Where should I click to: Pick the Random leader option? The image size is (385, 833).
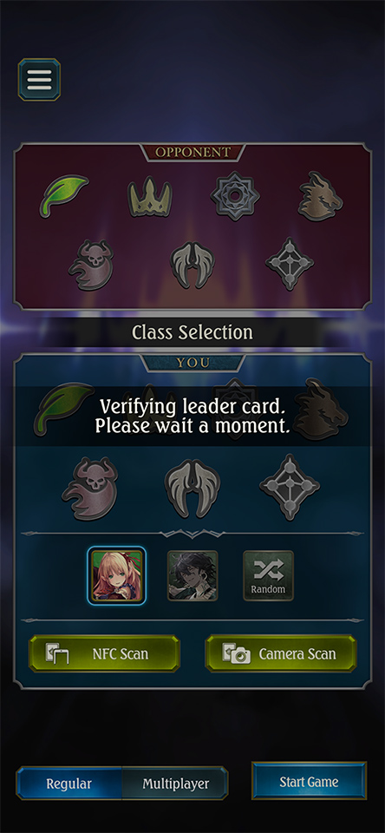point(268,576)
